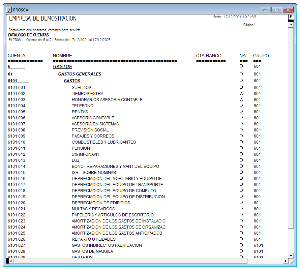Select the MULTAS Y RECARGOS account row
The height and width of the screenshot is (270, 300).
coord(134,209)
